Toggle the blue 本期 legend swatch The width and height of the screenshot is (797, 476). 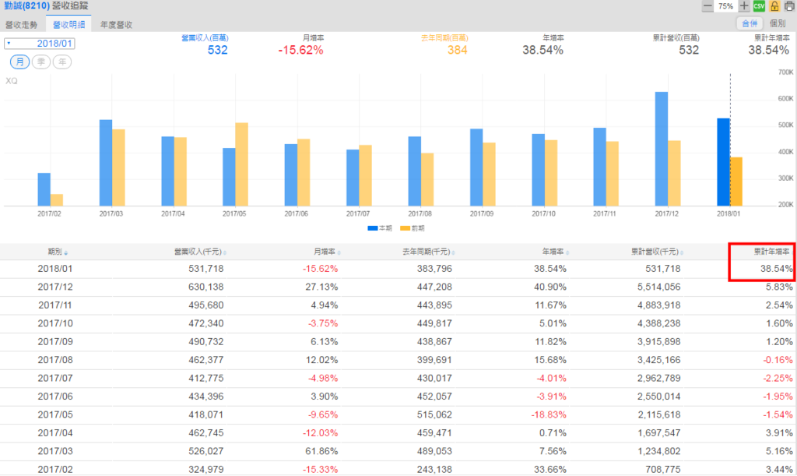tap(373, 228)
